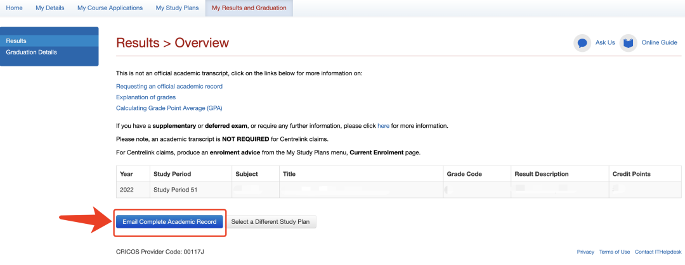Go to the Home tab

pos(14,8)
